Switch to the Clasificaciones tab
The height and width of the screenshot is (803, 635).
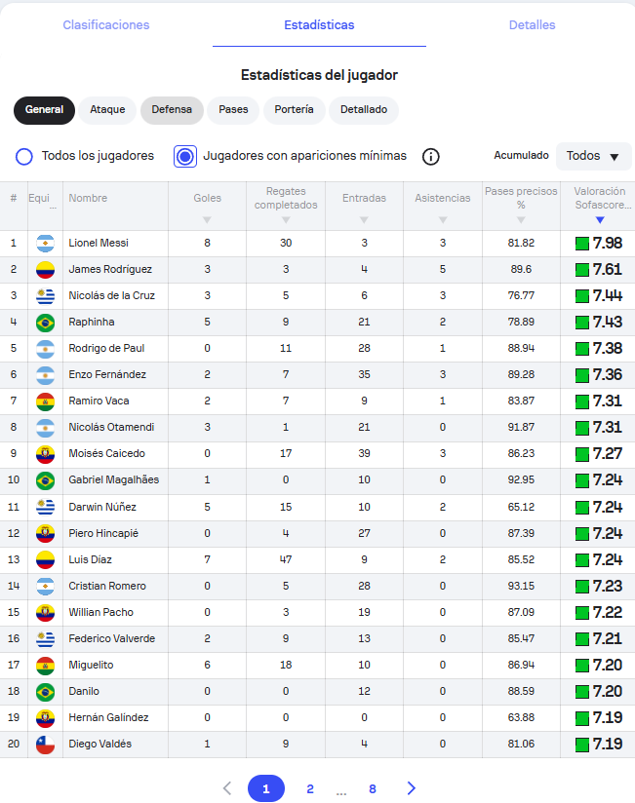106,24
